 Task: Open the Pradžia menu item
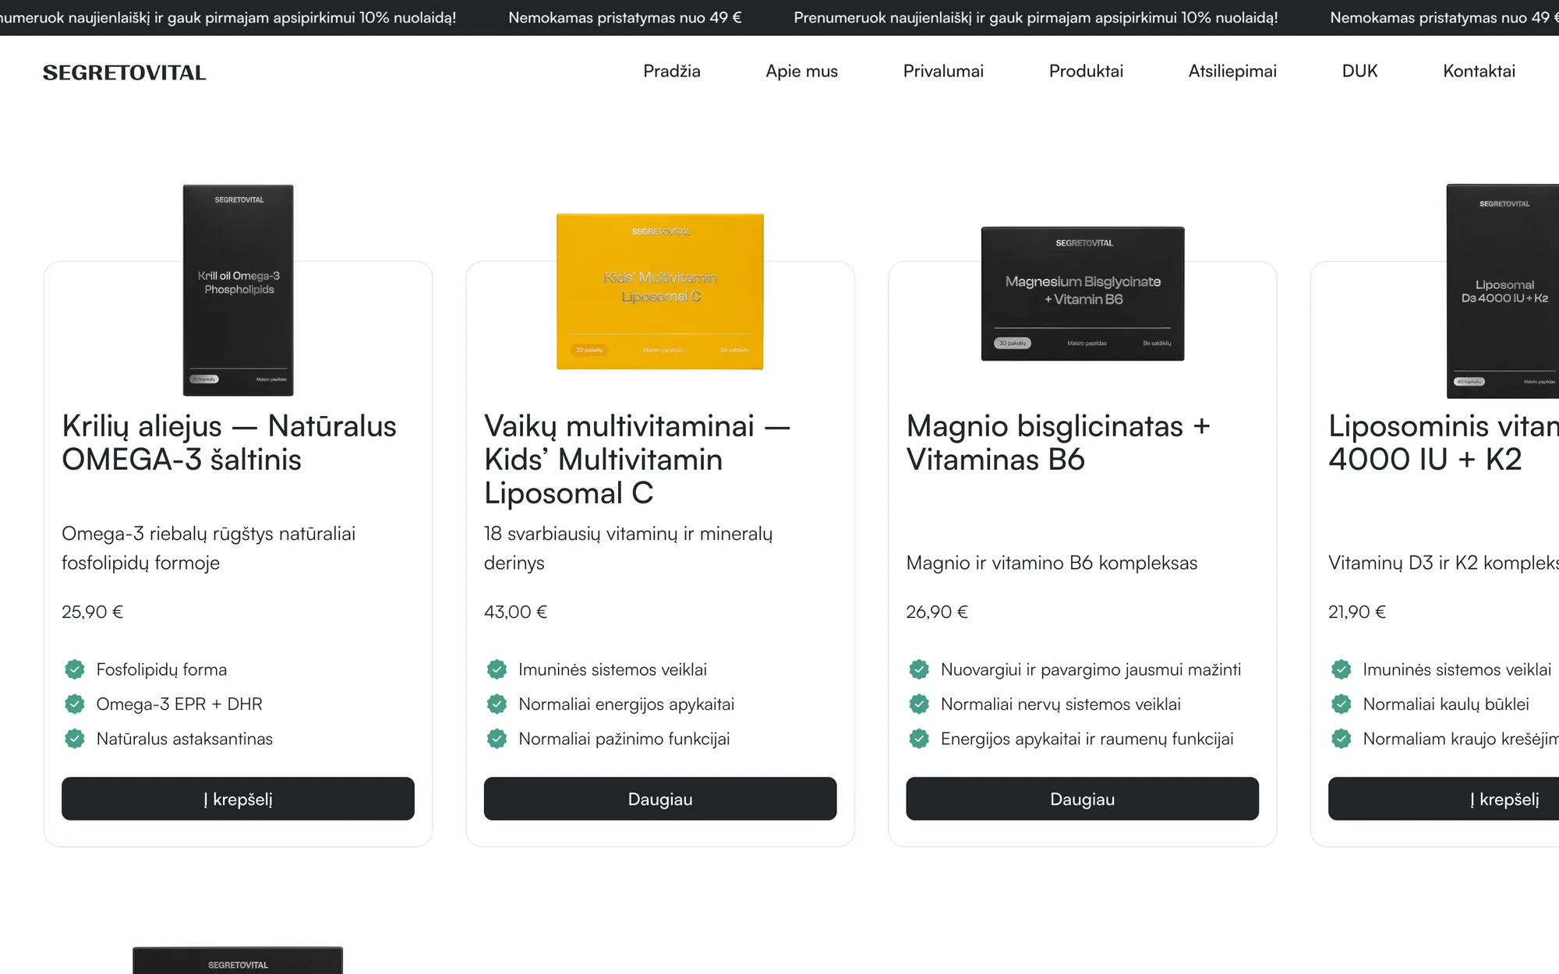point(672,71)
